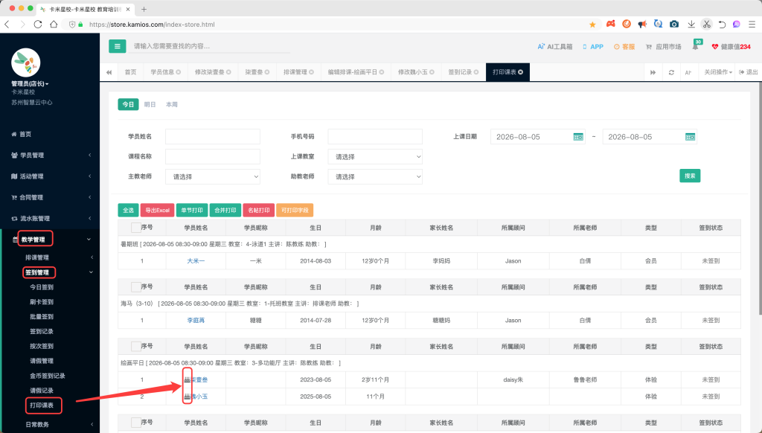Image resolution: width=762 pixels, height=433 pixels.
Task: Click the 搜索 search button
Action: 690,176
